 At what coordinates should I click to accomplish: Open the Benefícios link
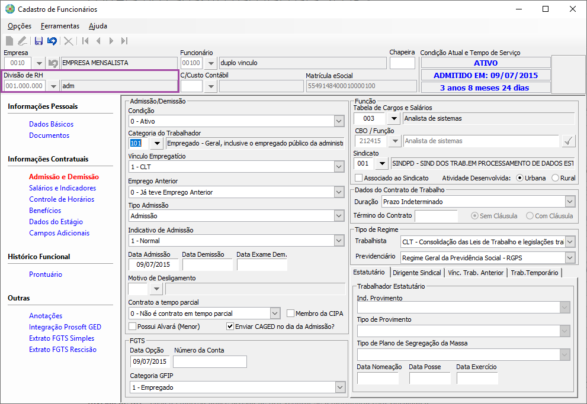click(x=45, y=211)
